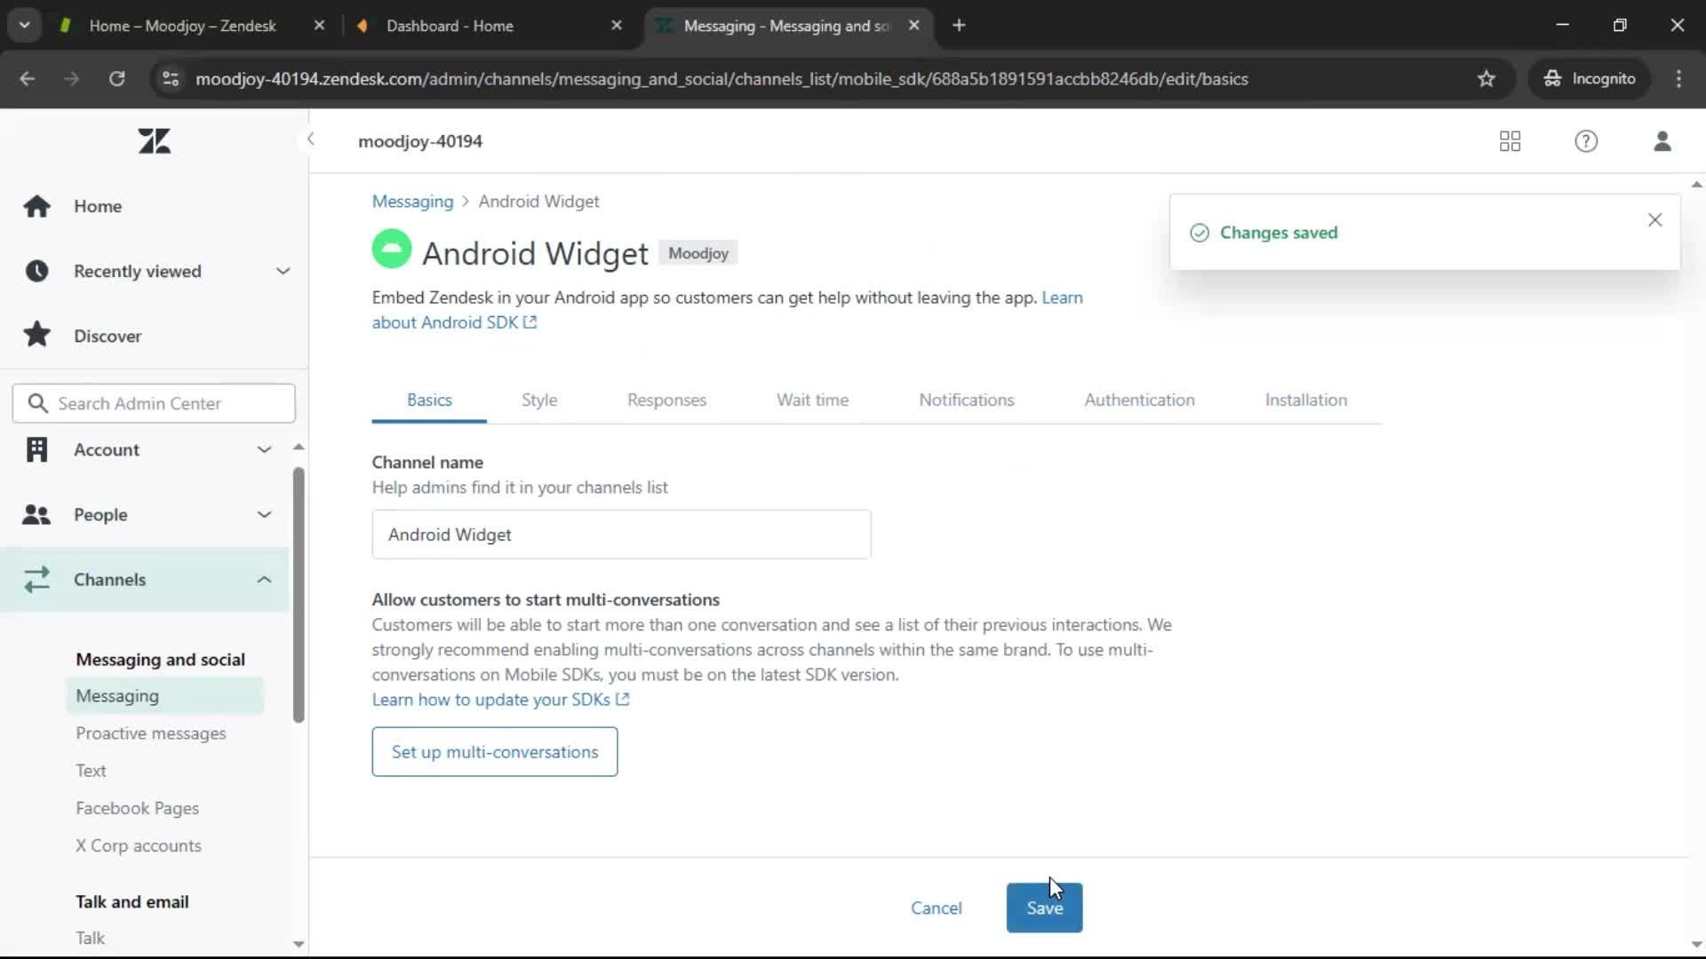Click the Zendesk logo icon
1706x959 pixels.
point(154,141)
